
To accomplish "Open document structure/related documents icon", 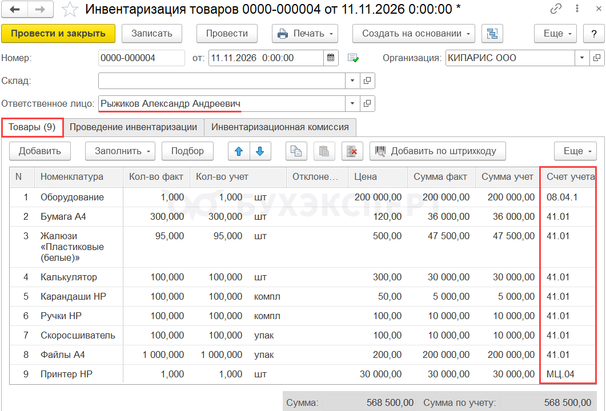I will point(492,34).
